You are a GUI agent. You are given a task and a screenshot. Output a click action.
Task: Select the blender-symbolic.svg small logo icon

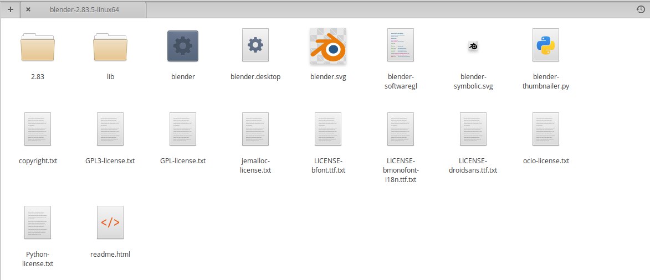pyautogui.click(x=473, y=46)
